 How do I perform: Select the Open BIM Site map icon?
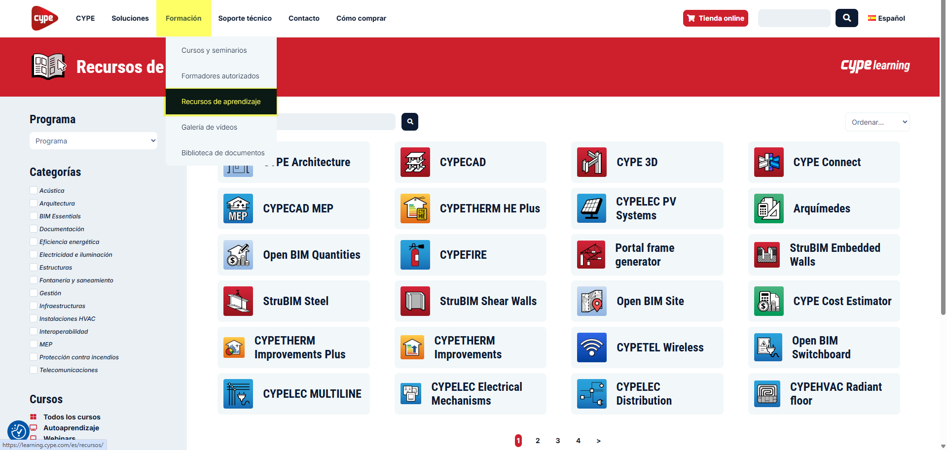pyautogui.click(x=591, y=301)
